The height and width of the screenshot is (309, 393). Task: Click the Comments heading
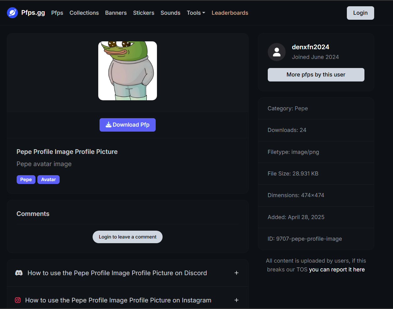[x=33, y=214]
